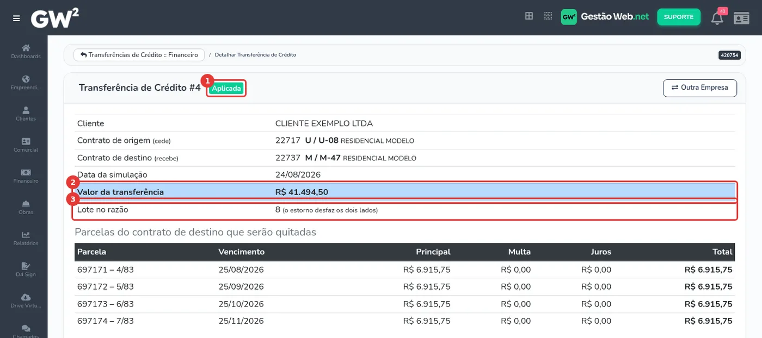Viewport: 762px width, 338px height.
Task: Select the Comercial sidebar icon
Action: pos(26,145)
